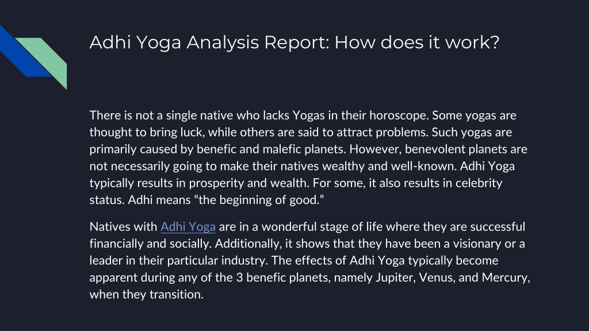
Task: Click the words "How does it work?" in title
Action: click(x=416, y=42)
